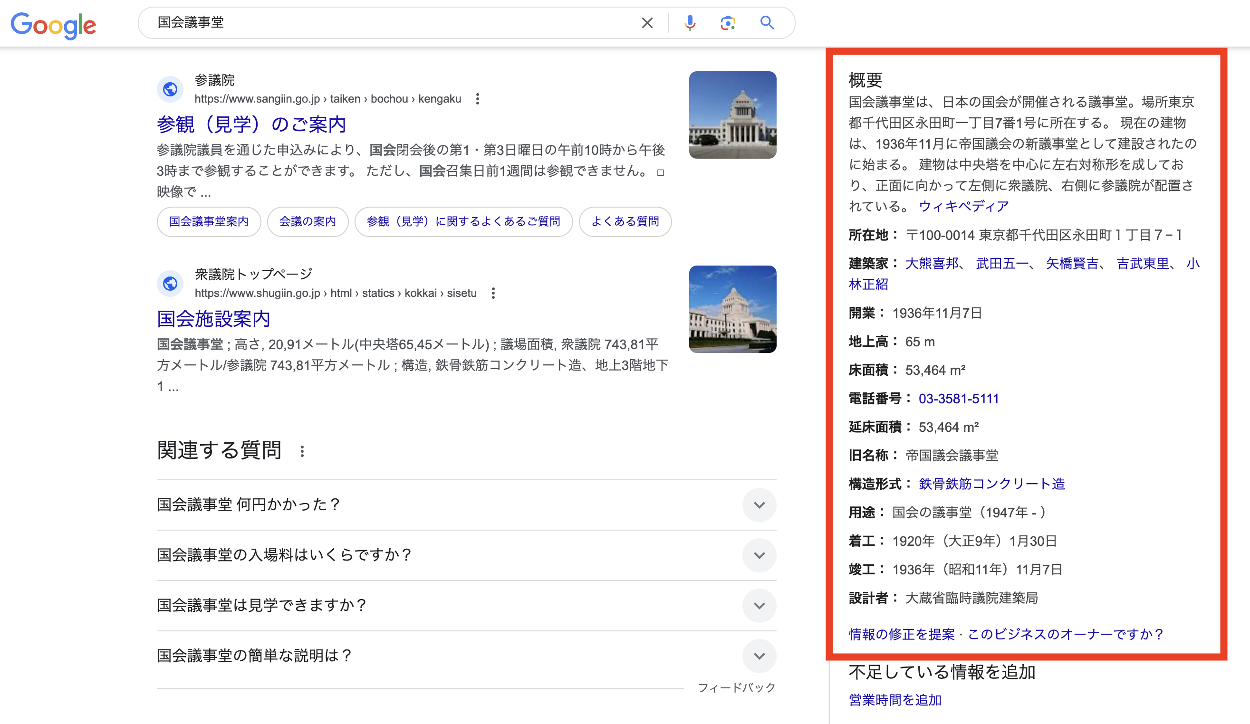Open the three-dot menu next to 関連する質問
This screenshot has width=1250, height=724.
tap(302, 451)
